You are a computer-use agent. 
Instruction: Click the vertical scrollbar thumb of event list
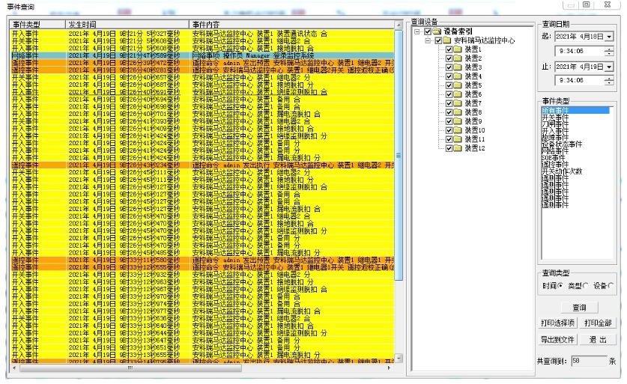pos(399,155)
